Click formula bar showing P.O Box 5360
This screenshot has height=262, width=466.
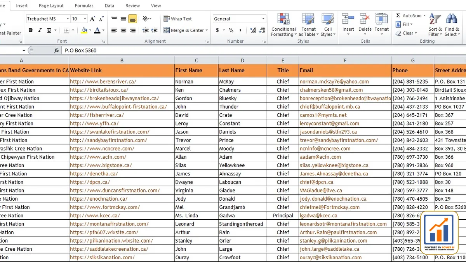point(264,50)
